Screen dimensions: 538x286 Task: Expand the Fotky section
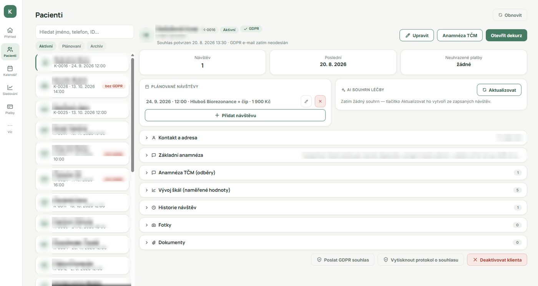(x=333, y=225)
